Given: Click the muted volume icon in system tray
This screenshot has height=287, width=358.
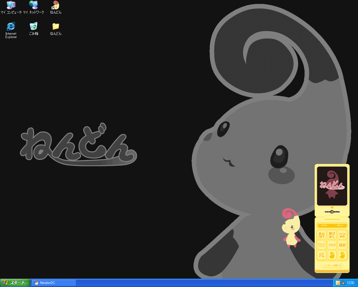Looking at the screenshot, I should click(x=343, y=283).
